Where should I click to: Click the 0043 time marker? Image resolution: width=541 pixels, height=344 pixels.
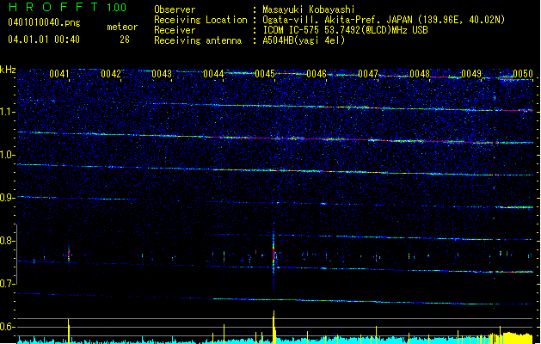162,74
